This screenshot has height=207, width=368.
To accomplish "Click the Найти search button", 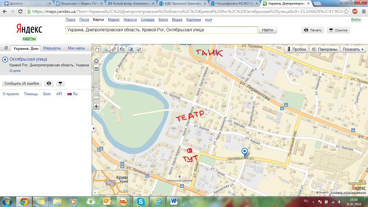I will pos(268,30).
